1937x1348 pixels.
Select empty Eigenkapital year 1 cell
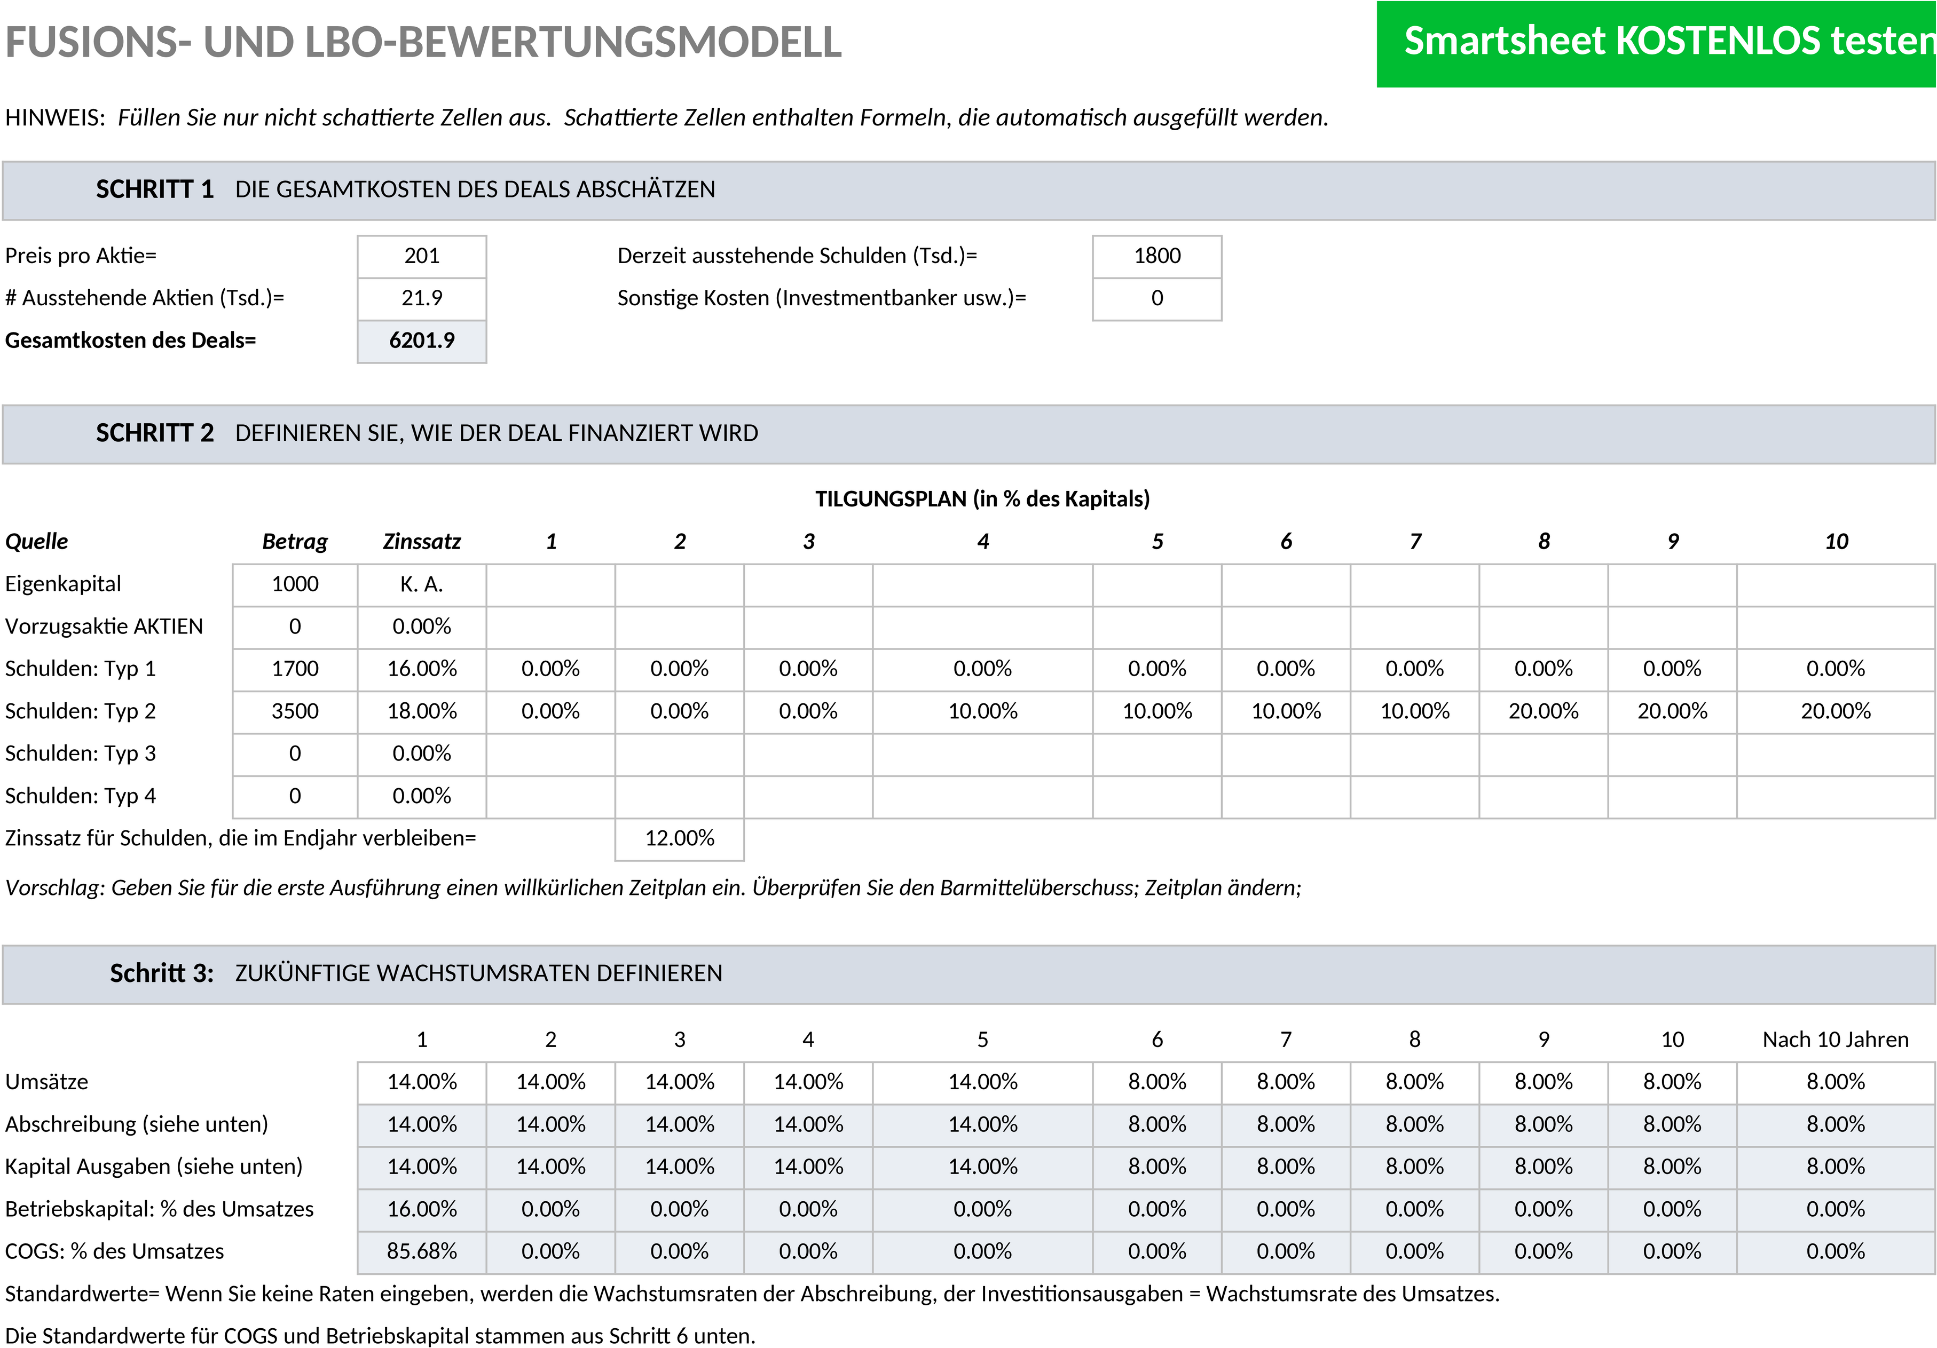tap(551, 585)
